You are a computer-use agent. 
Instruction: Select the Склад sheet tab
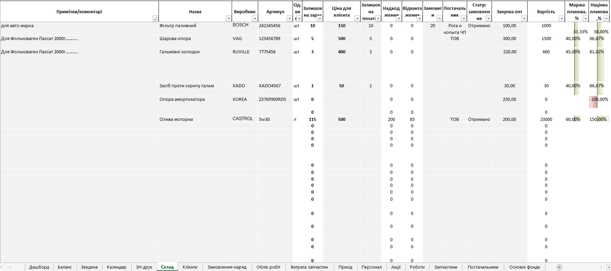tap(167, 267)
